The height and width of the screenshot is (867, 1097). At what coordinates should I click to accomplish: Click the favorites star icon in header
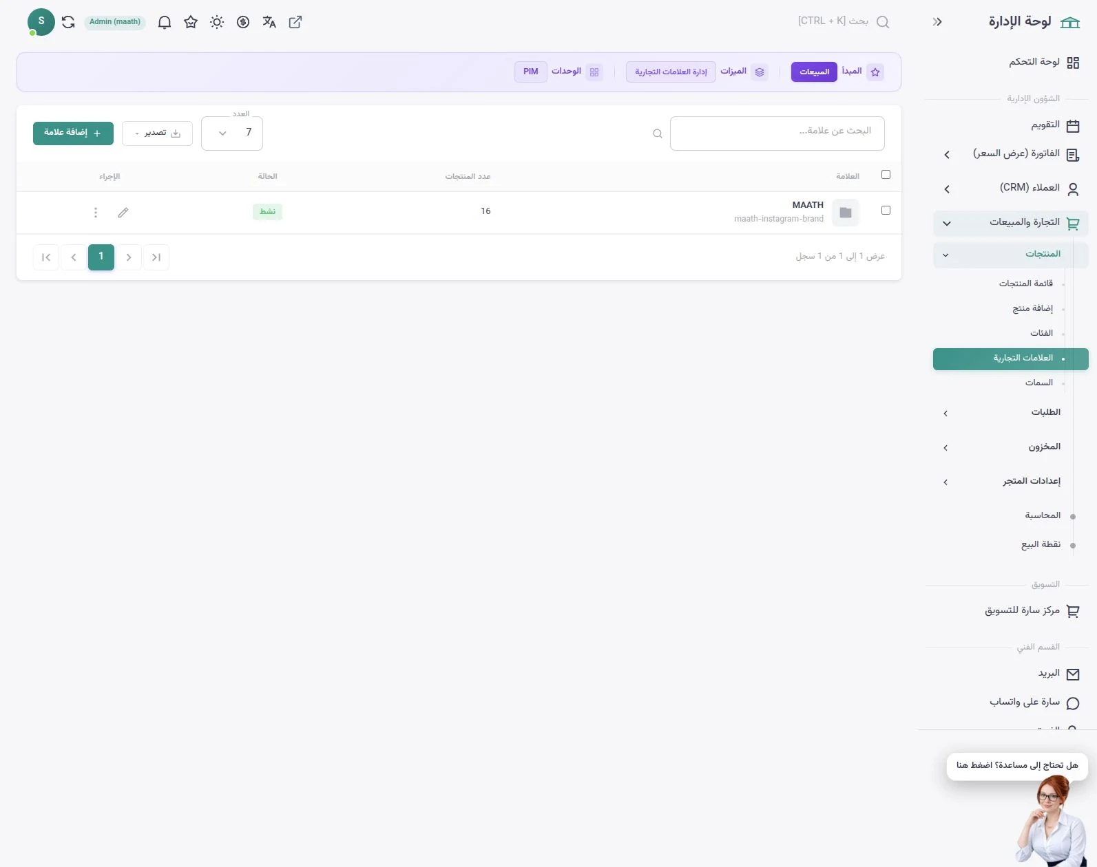tap(191, 22)
